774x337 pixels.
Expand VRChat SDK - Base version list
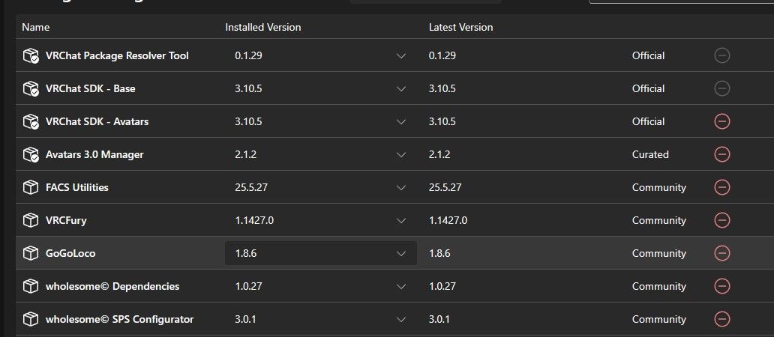tap(400, 88)
